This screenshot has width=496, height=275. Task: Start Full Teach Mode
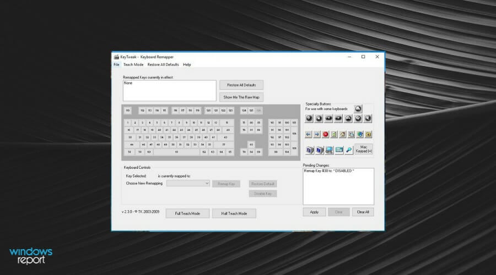point(187,213)
